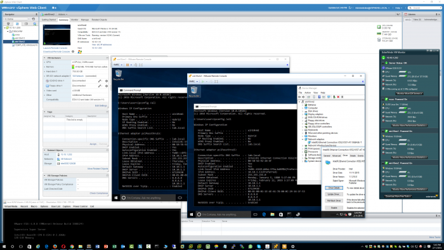Open Edge browser in win10vm2 taskbar
The height and width of the screenshot is (250, 444).
pyautogui.click(x=264, y=214)
